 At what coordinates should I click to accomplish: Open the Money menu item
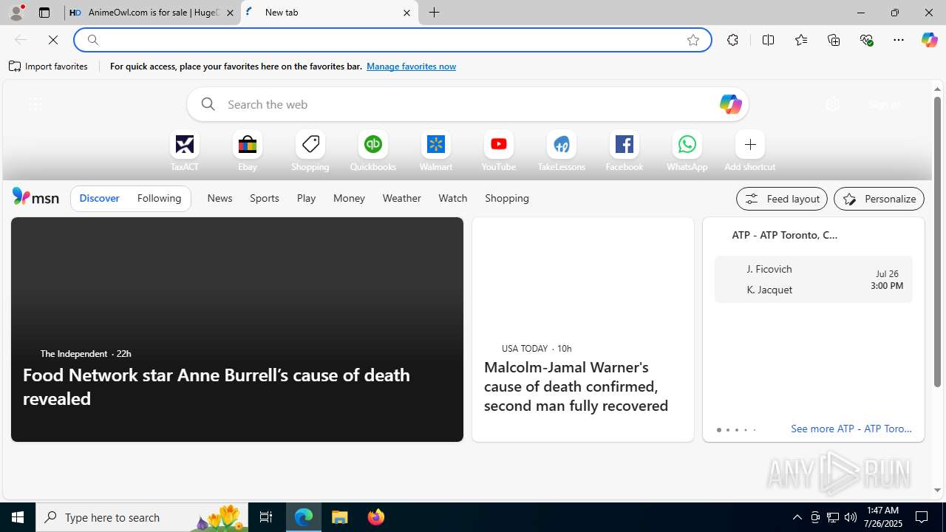pos(349,198)
